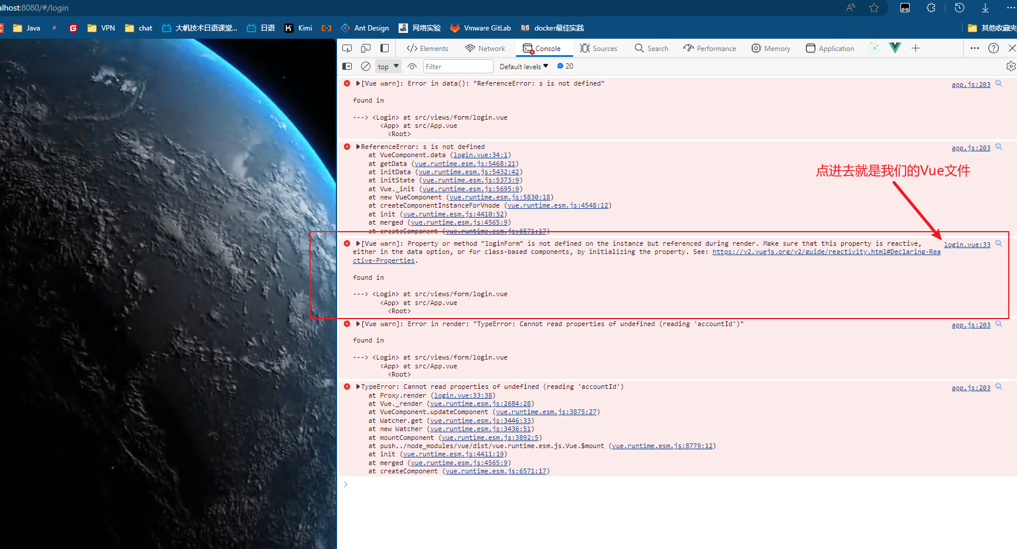Open login.vue:33:38 Proxy.render link
The height and width of the screenshot is (549, 1017).
coord(462,395)
